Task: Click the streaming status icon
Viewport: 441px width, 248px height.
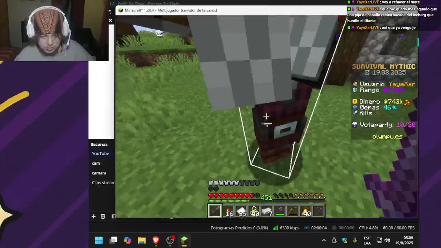Action: tap(307, 228)
